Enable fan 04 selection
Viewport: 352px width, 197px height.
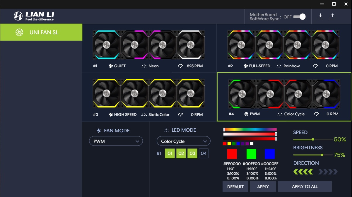tap(204, 153)
